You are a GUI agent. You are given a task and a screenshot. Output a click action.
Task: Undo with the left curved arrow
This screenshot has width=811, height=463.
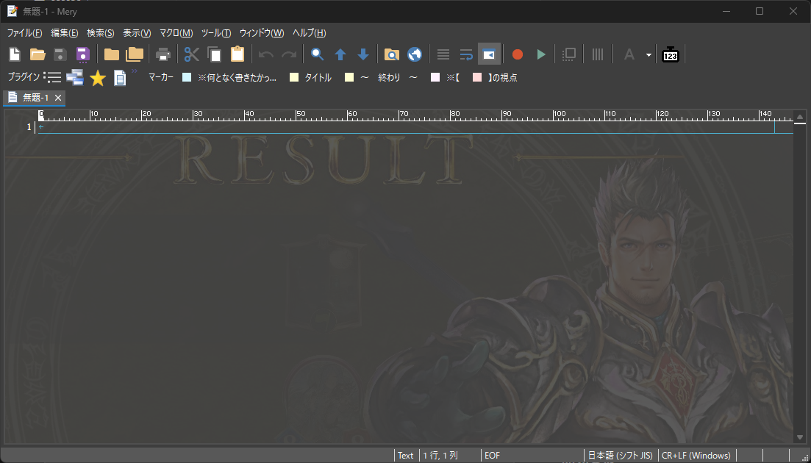click(266, 54)
